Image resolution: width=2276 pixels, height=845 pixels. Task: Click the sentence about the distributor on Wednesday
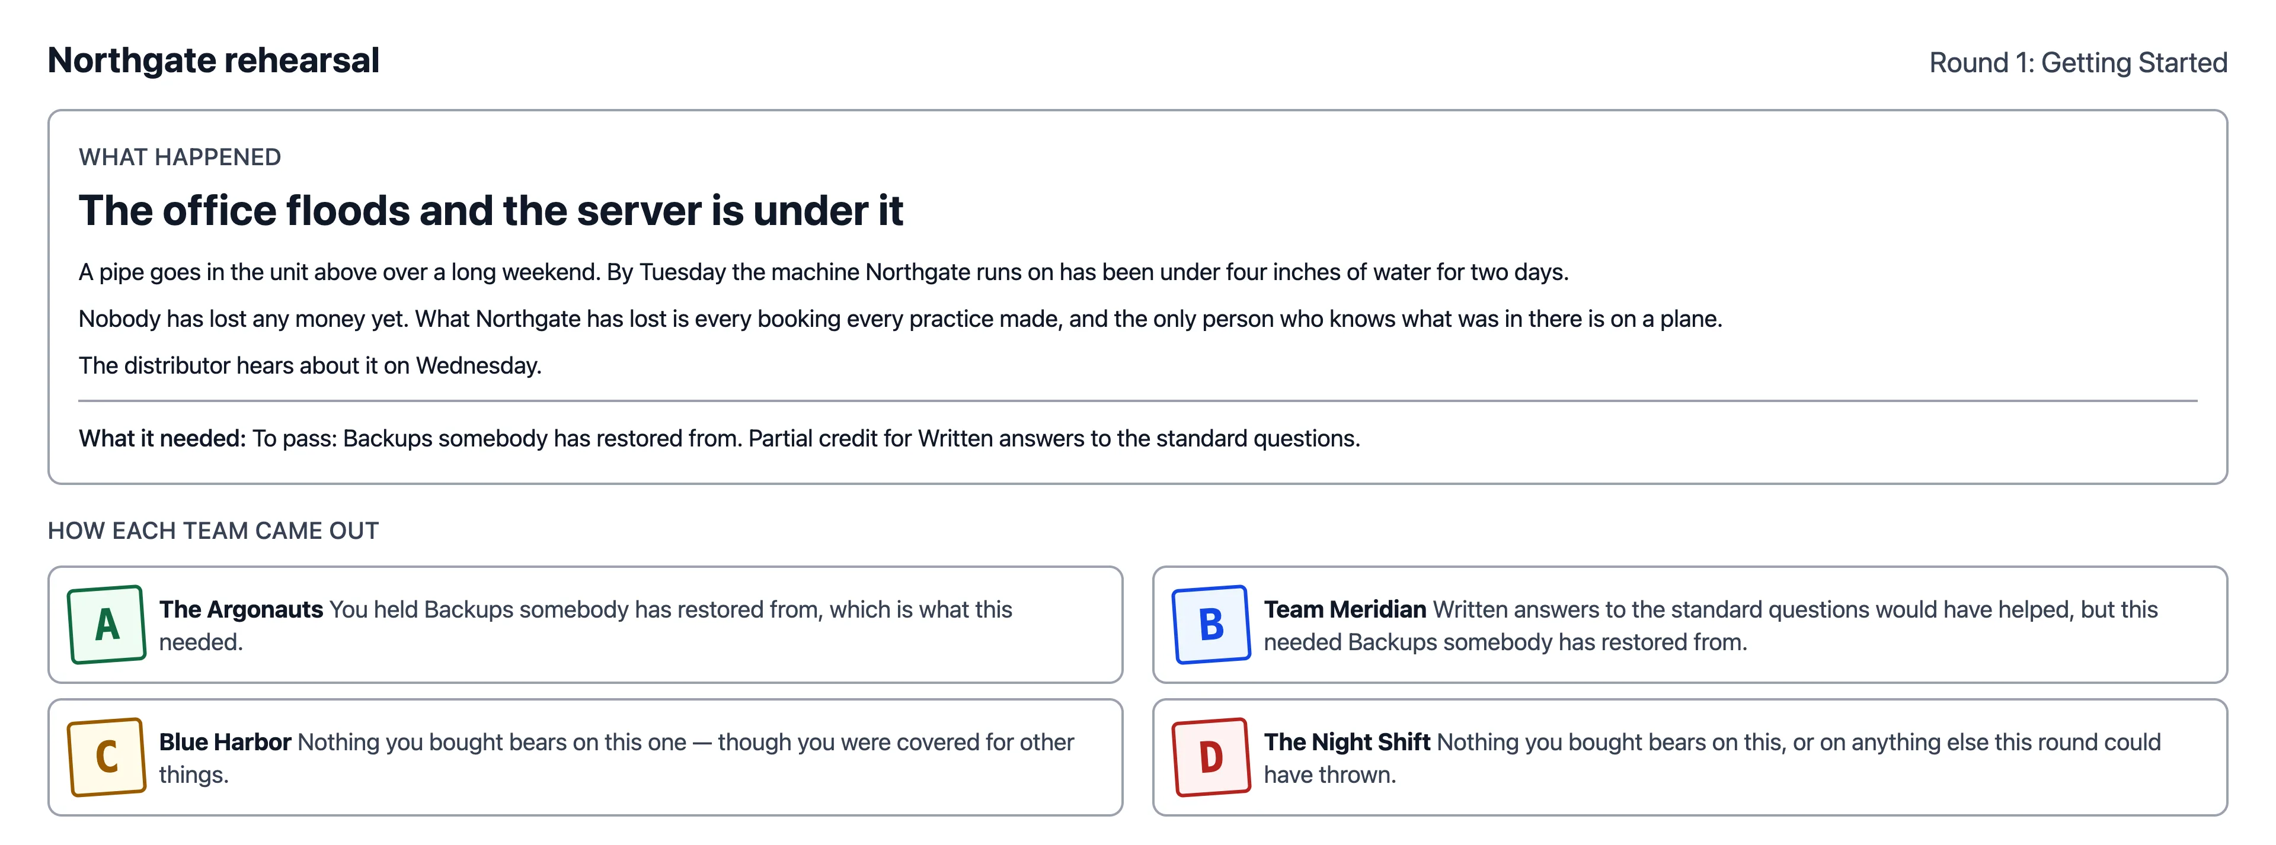pos(310,365)
